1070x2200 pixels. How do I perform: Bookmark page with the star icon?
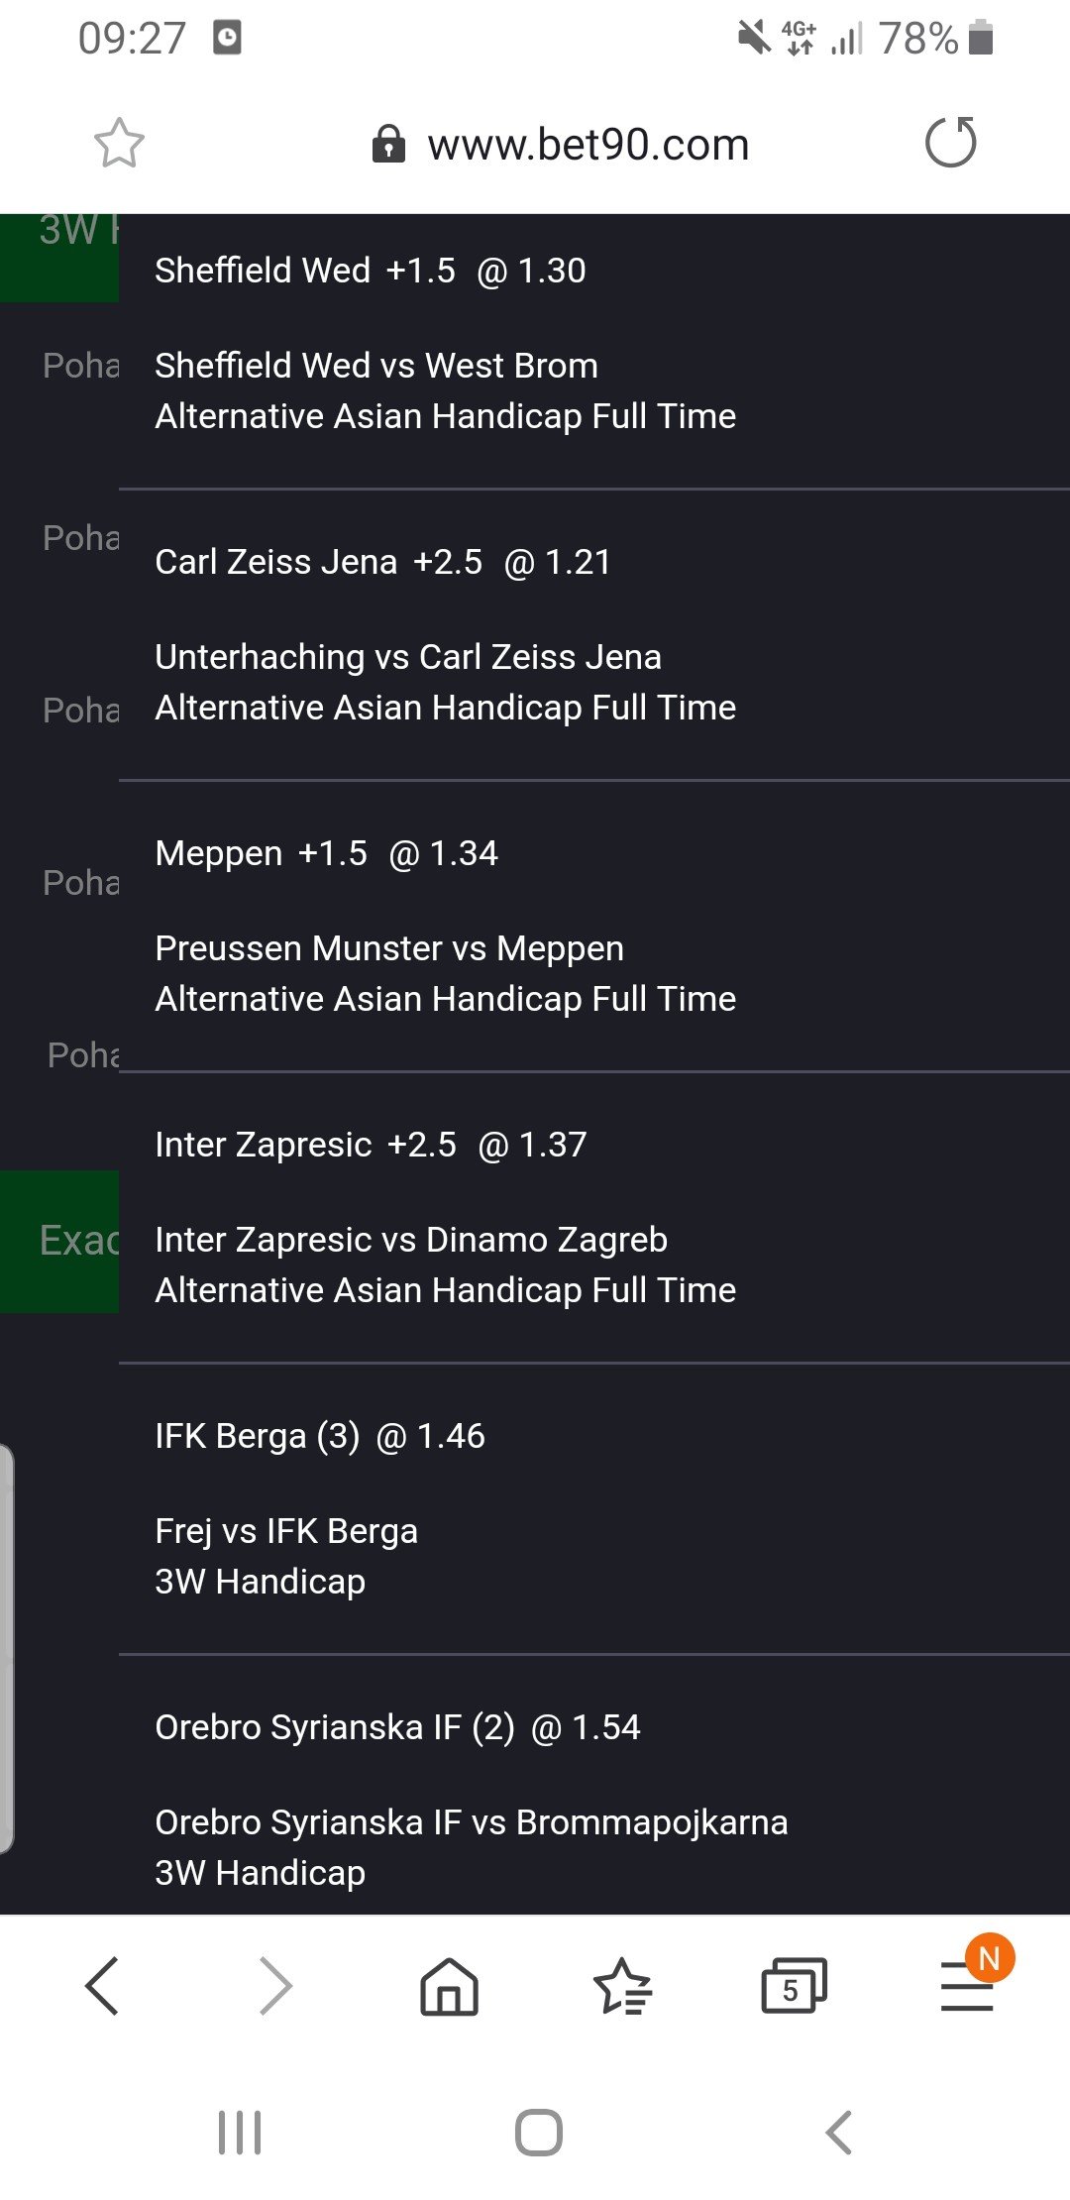click(119, 144)
